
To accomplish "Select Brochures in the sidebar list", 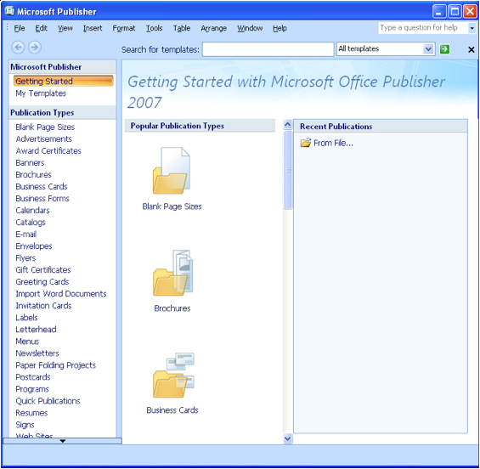I will click(x=33, y=174).
